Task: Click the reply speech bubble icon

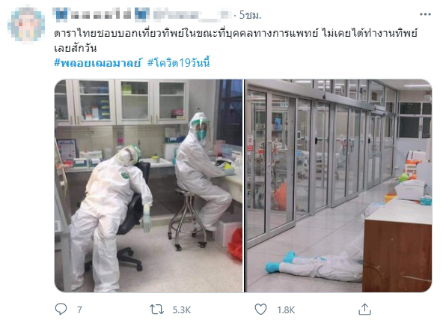Action: pyautogui.click(x=61, y=309)
